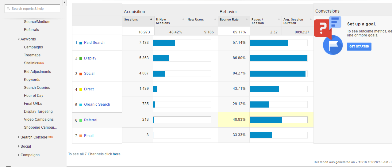Open the Direct channel link
The image size is (392, 167).
(89, 89)
